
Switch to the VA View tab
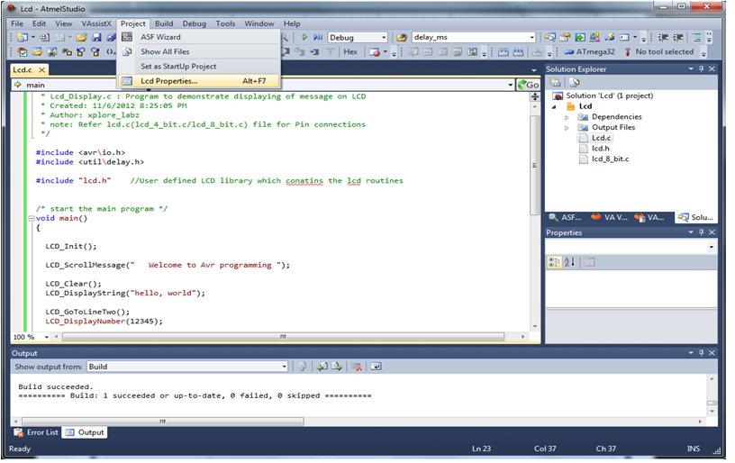[x=610, y=217]
